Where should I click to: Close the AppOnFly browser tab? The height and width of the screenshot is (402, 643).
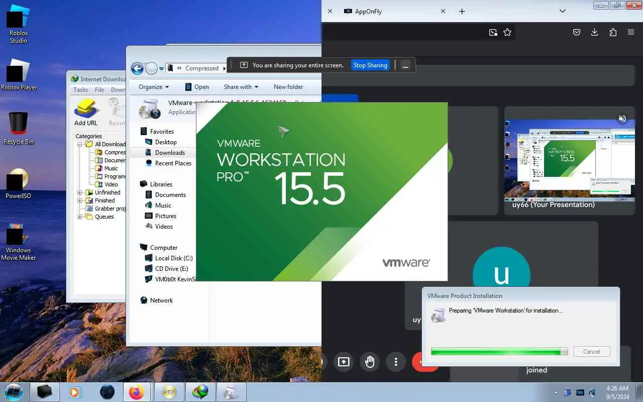click(443, 11)
